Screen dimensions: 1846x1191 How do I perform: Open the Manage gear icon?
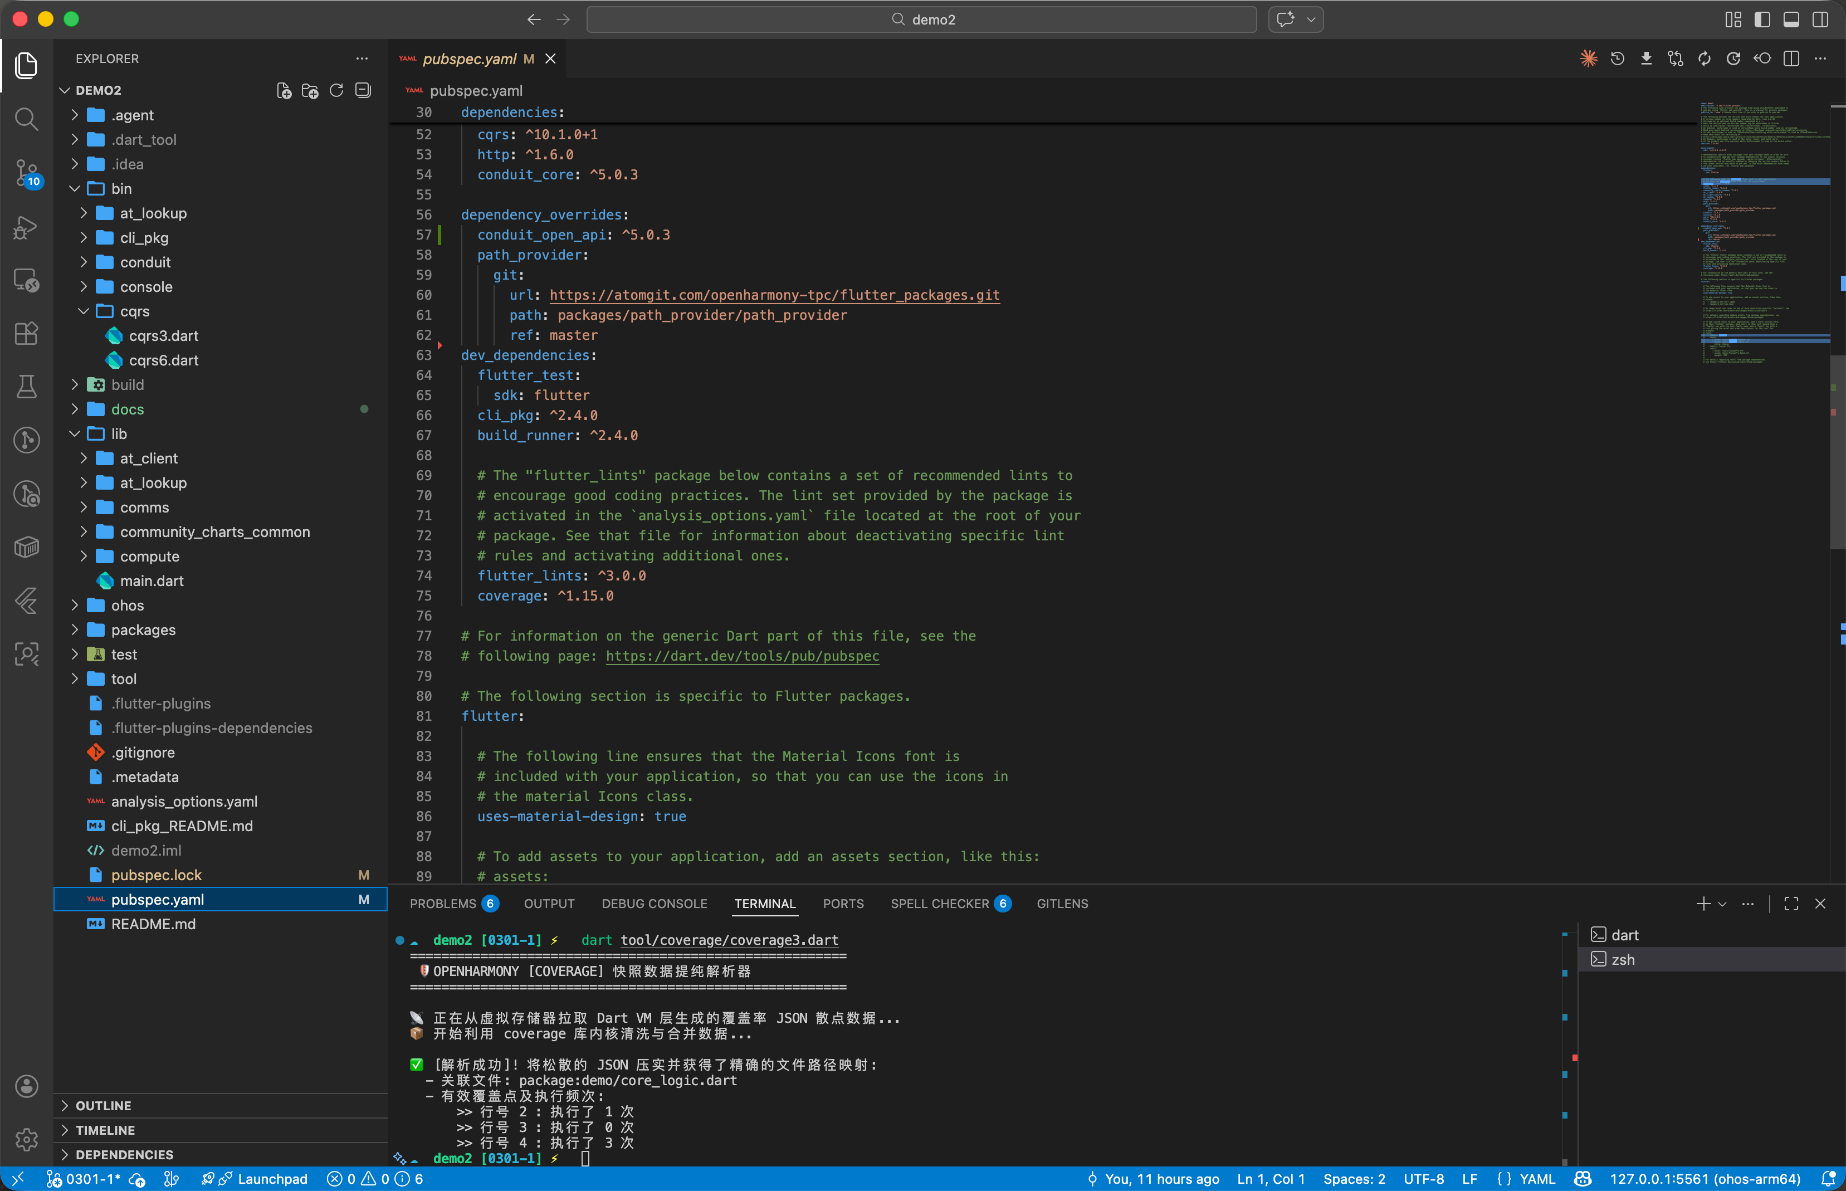click(x=26, y=1139)
